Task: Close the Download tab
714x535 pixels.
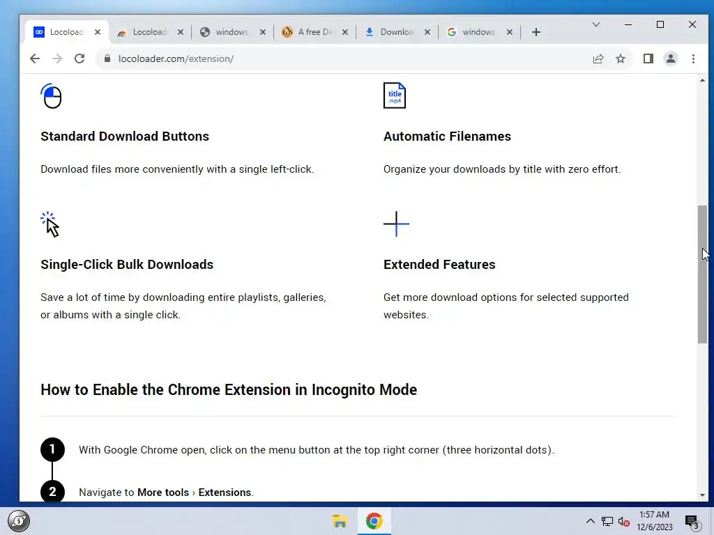Action: pos(427,32)
